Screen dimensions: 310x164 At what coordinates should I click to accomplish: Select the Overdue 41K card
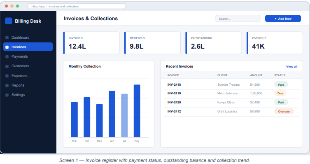coord(275,43)
